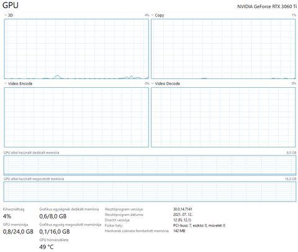Select the 0,1/16,0 GB shared memory value
Screen dimensions: 298x252
pos(55,231)
